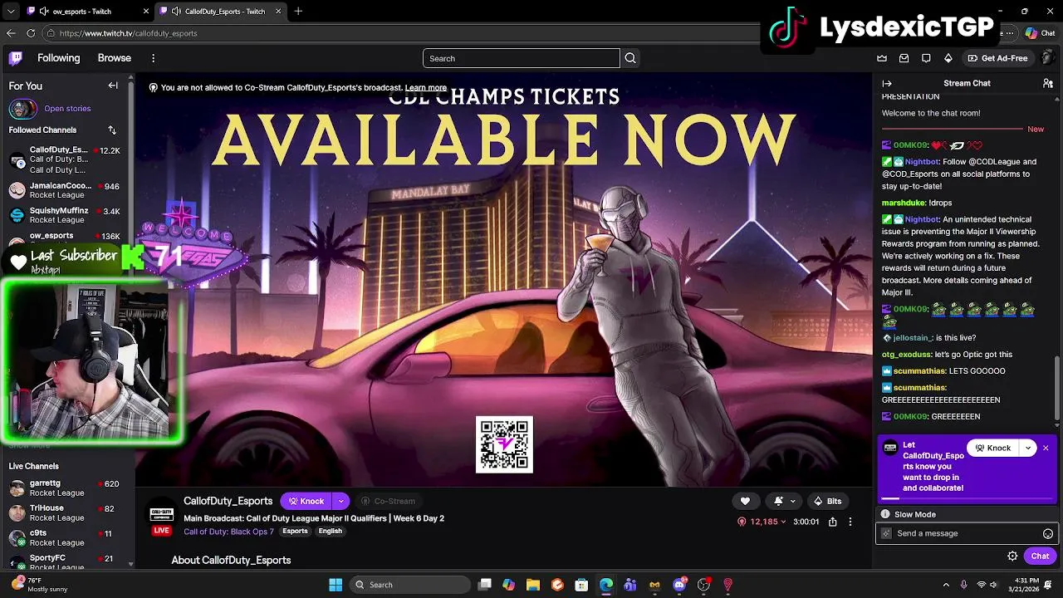Image resolution: width=1063 pixels, height=598 pixels.
Task: Open Microsoft Store from taskbar
Action: 582,585
